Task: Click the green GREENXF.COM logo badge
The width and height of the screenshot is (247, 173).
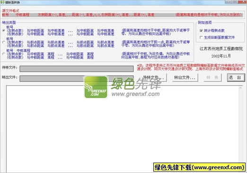Action: pos(96,87)
